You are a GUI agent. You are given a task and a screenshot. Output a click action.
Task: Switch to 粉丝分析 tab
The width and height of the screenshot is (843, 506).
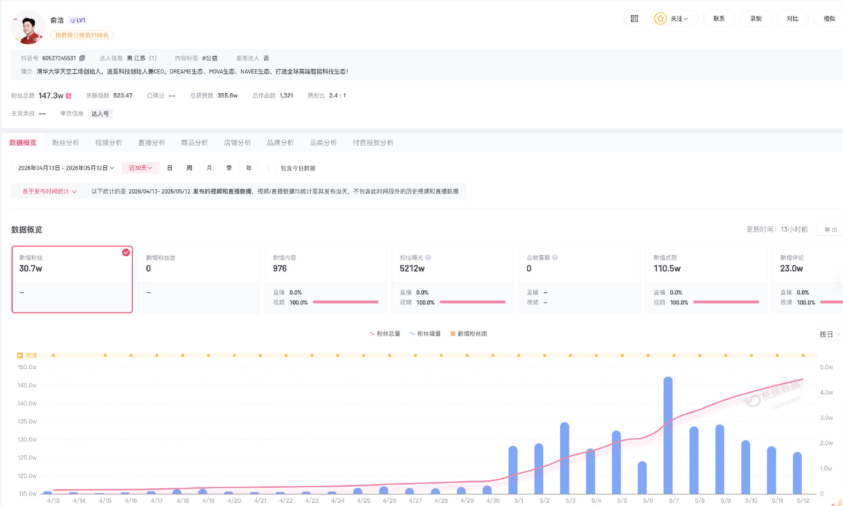[66, 143]
